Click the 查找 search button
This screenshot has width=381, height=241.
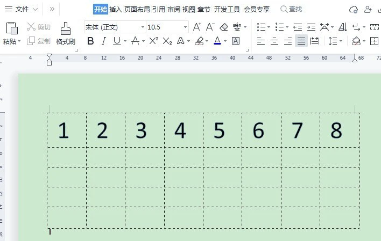click(291, 9)
